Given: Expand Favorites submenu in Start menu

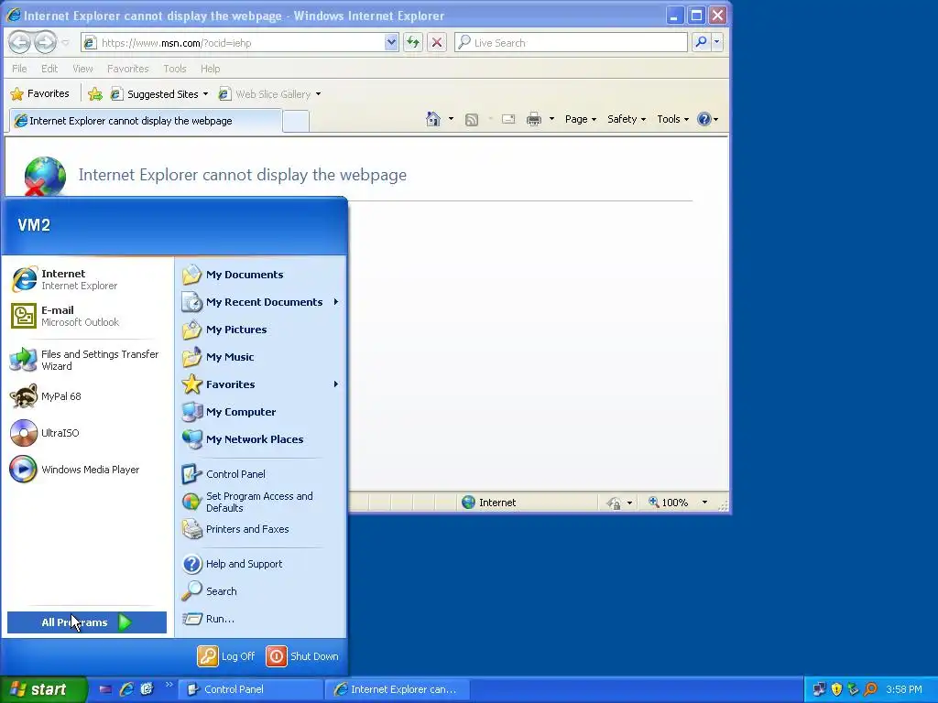Looking at the screenshot, I should tap(261, 384).
